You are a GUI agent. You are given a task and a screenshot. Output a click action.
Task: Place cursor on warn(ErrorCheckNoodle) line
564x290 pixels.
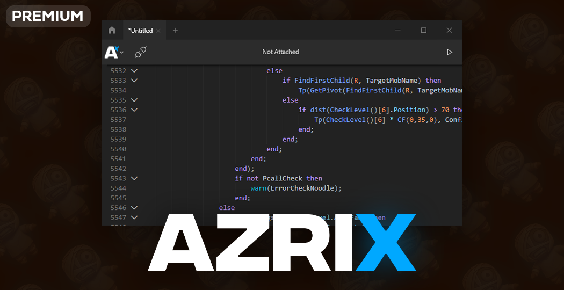295,188
